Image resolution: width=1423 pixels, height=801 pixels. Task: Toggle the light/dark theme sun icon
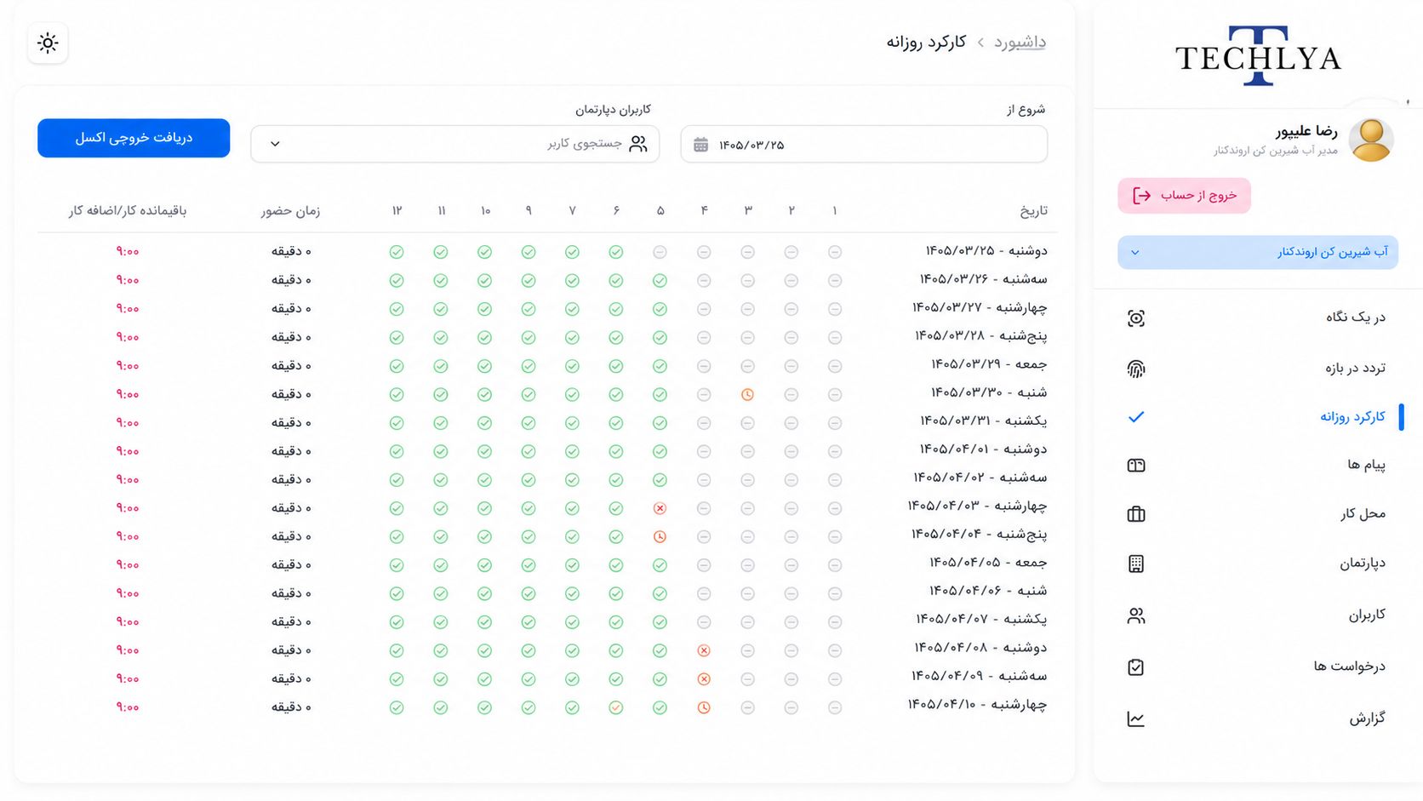pyautogui.click(x=48, y=43)
